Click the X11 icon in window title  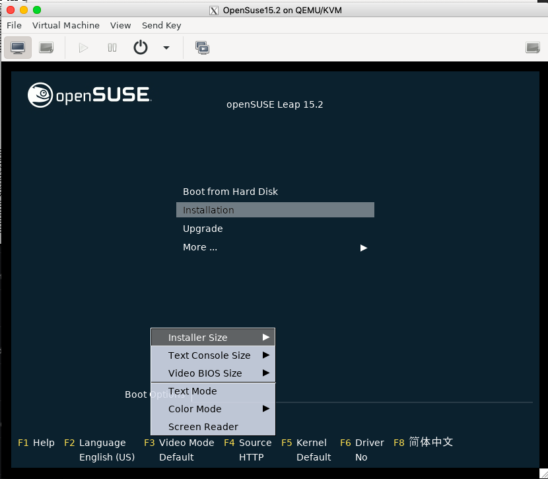click(214, 11)
